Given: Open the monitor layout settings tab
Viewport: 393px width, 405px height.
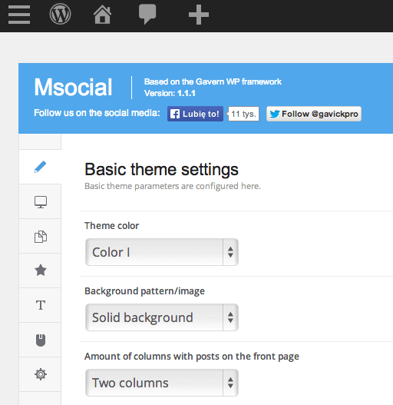Looking at the screenshot, I should pyautogui.click(x=40, y=201).
